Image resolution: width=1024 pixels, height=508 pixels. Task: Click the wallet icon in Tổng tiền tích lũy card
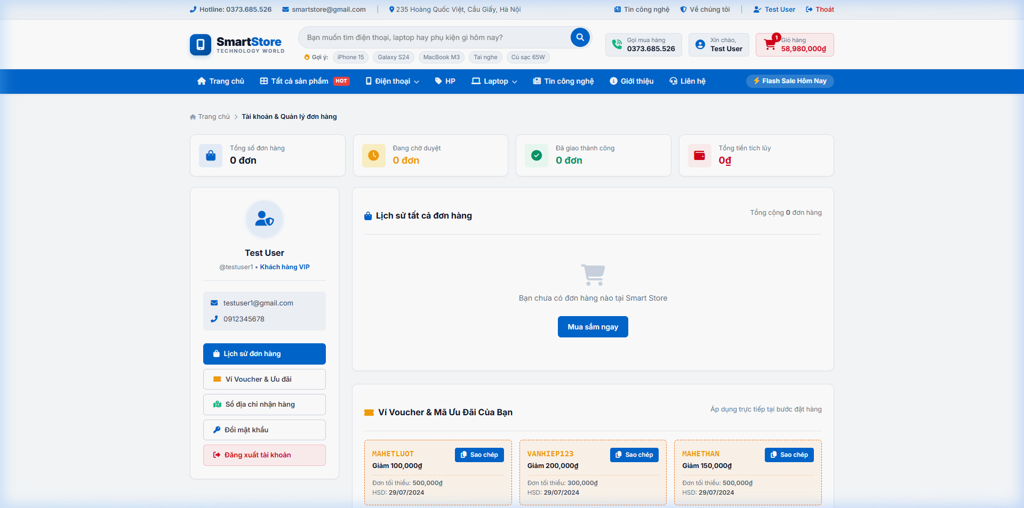[x=699, y=156]
